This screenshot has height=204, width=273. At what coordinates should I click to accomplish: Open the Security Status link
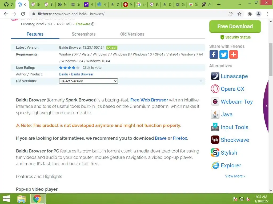click(235, 37)
